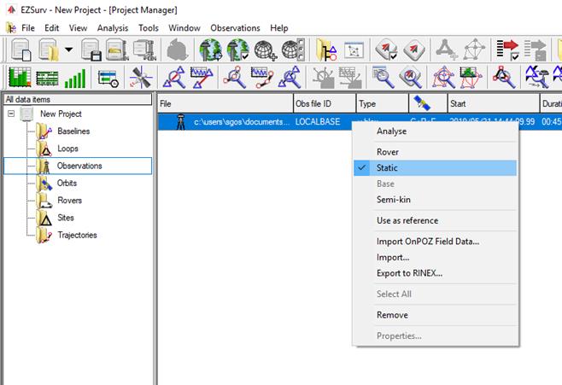Select Baselines in the project tree
This screenshot has width=562, height=385.
click(x=73, y=131)
